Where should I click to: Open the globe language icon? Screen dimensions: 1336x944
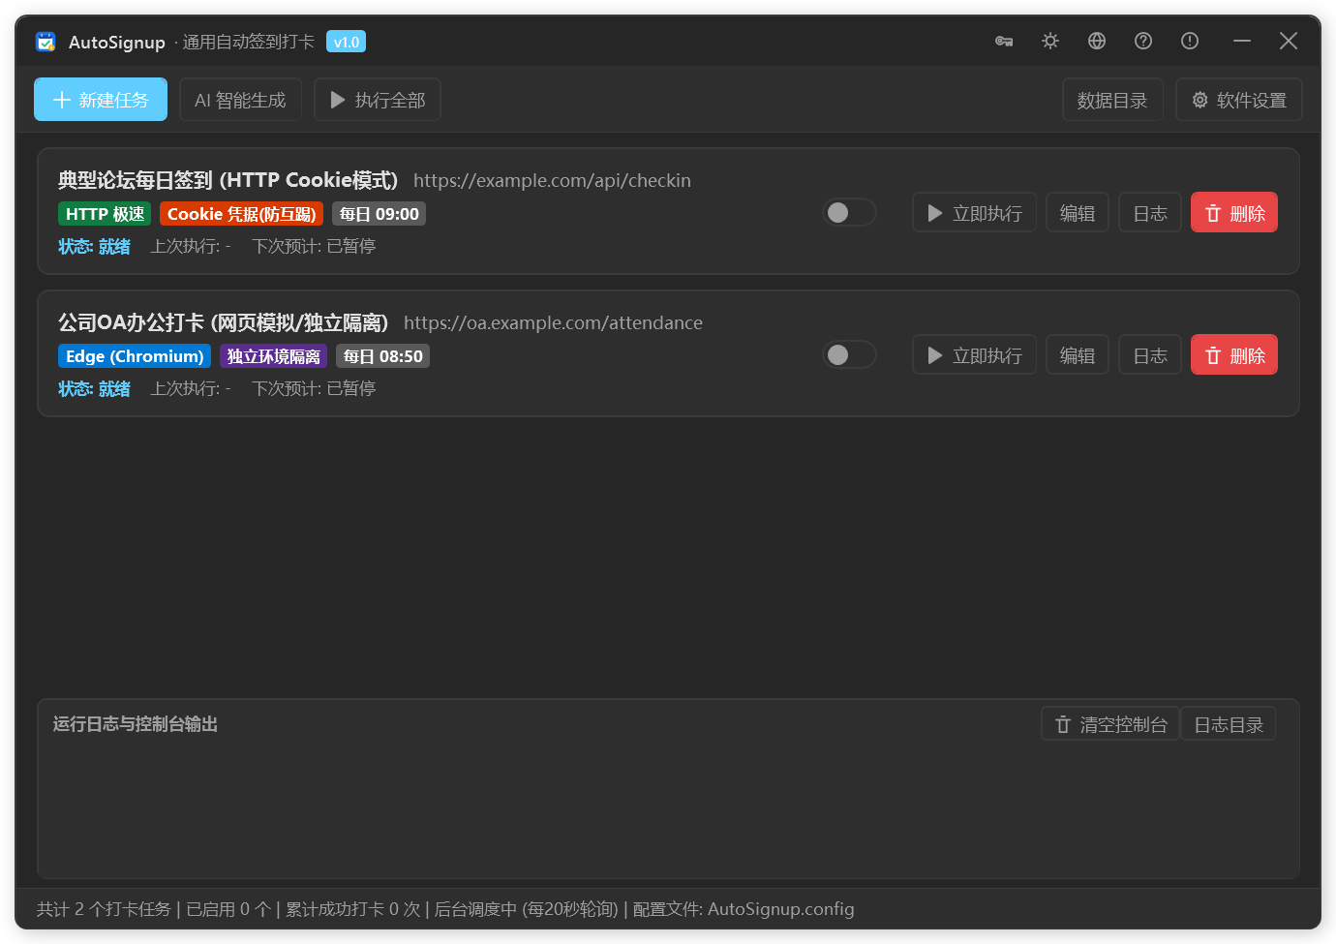tap(1097, 41)
